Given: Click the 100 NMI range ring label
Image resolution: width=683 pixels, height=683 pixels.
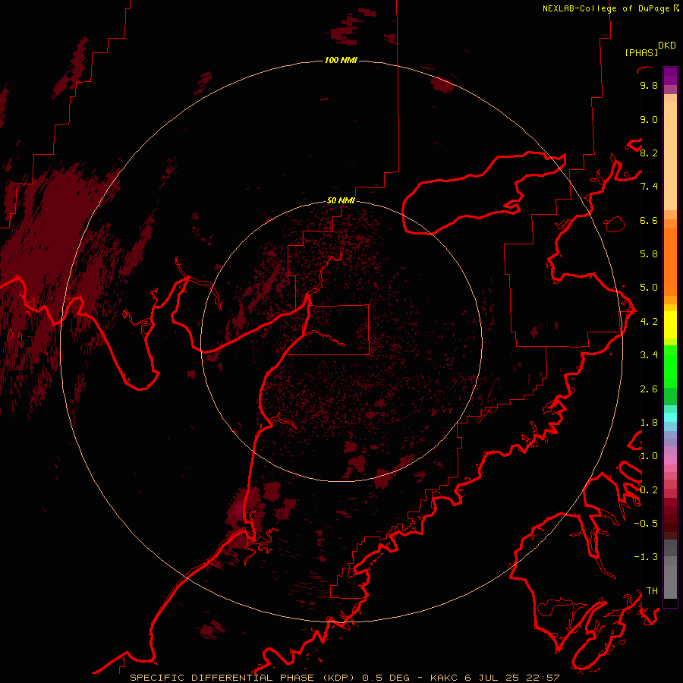Looking at the screenshot, I should point(341,60).
